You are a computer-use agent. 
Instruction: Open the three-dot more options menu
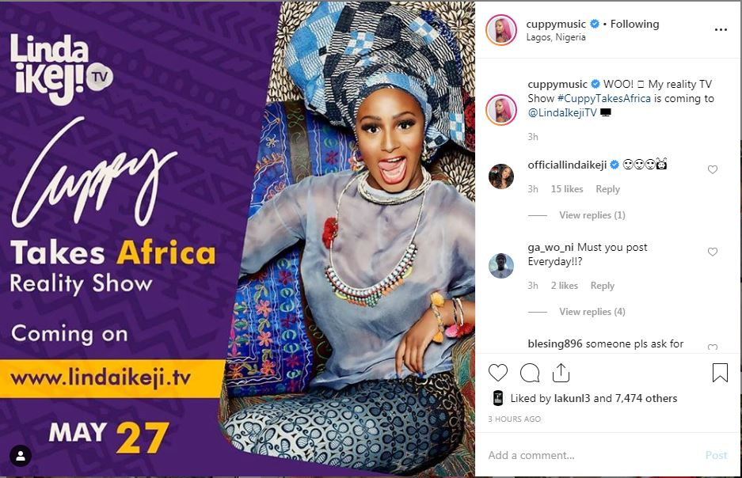(721, 30)
